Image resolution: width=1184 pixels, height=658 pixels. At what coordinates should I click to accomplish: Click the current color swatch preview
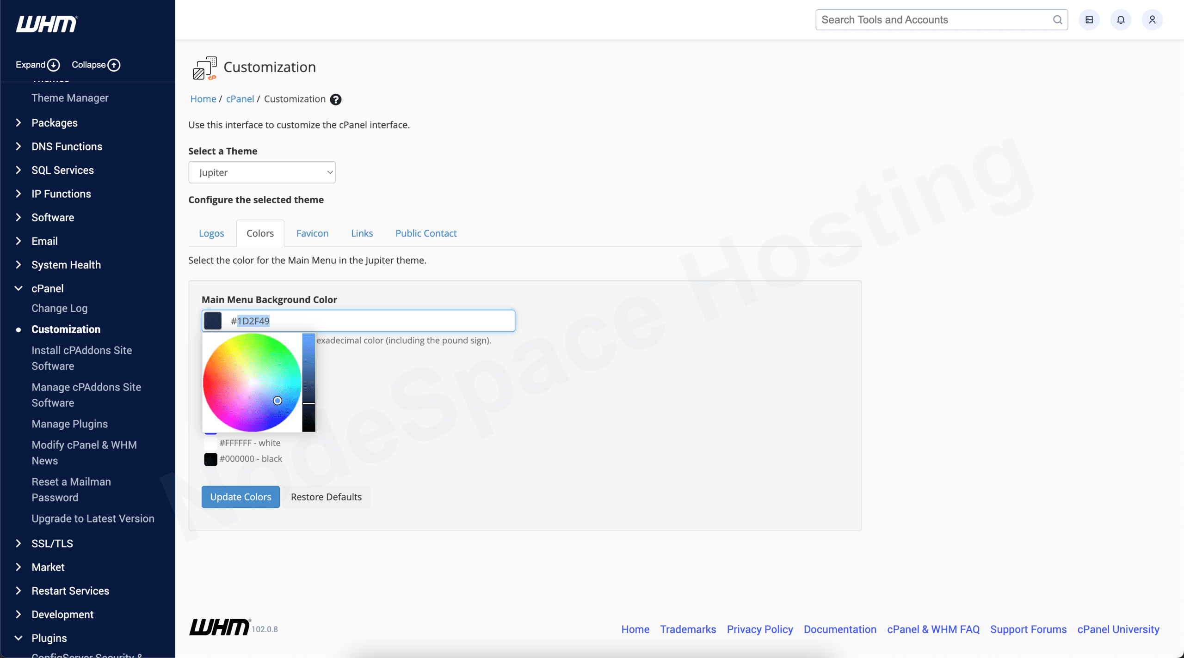point(213,321)
